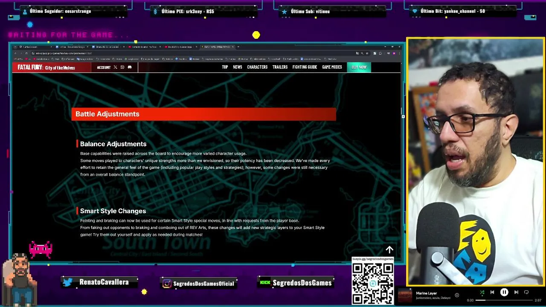The width and height of the screenshot is (546, 307).
Task: Click the RenatoCavallera Twitter handle
Action: coord(104,282)
